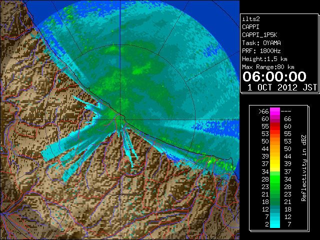Click the orange 44–50 dBZ legend swatch
The width and height of the screenshot is (320, 240).
pyautogui.click(x=275, y=149)
